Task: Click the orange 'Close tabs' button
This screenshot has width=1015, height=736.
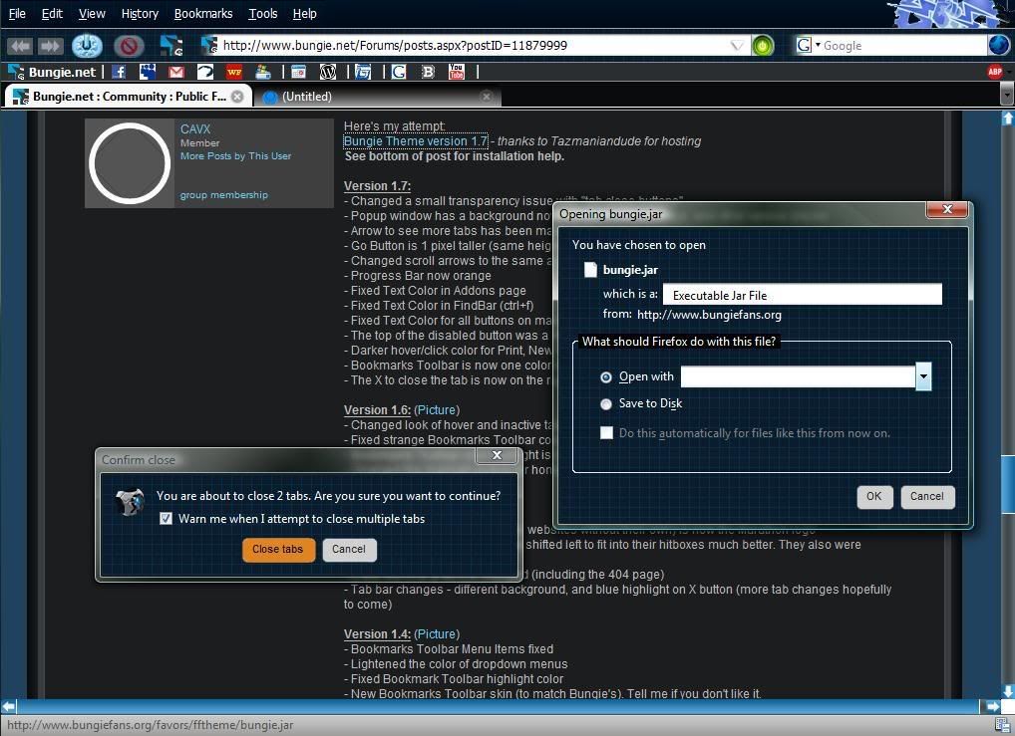Action: [x=278, y=550]
